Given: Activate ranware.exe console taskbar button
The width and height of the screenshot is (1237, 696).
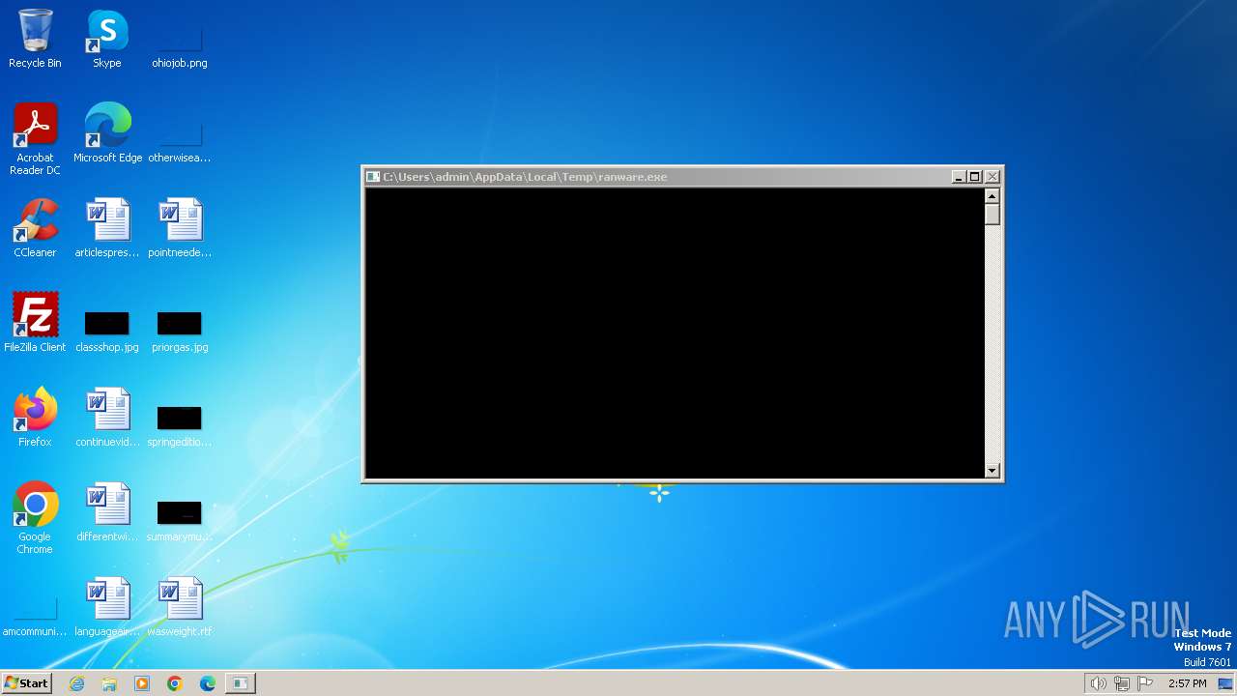Looking at the screenshot, I should click(x=240, y=683).
